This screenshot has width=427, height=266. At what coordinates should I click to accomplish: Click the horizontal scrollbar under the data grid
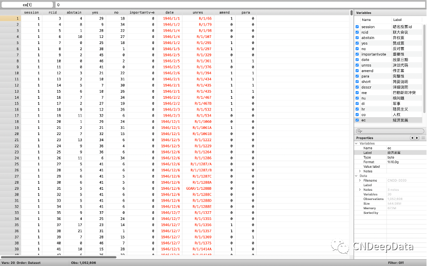[x=59, y=257]
